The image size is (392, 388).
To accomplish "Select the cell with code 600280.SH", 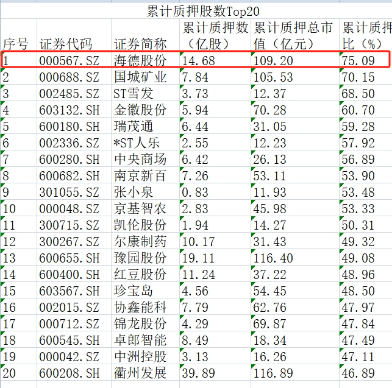I will tap(74, 158).
